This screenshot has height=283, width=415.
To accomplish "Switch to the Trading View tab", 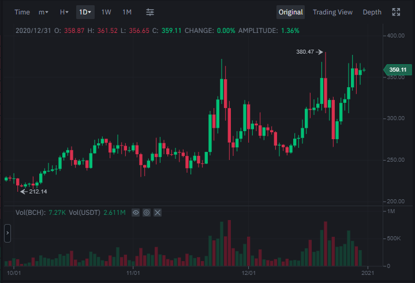I will 332,12.
